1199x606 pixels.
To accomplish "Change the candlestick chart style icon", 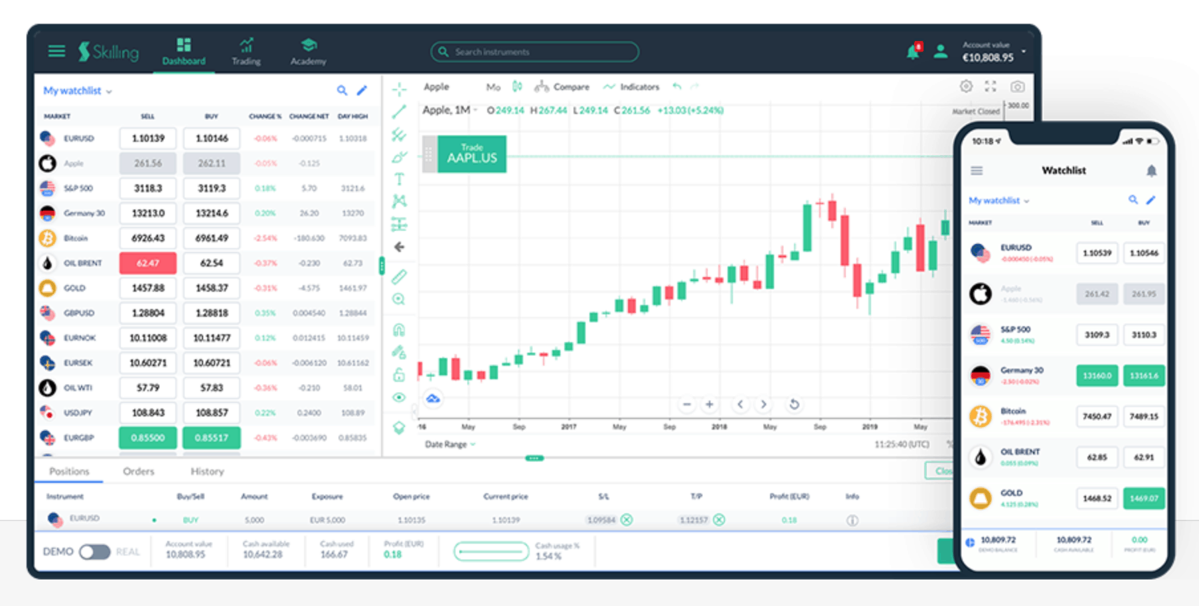I will (x=517, y=86).
